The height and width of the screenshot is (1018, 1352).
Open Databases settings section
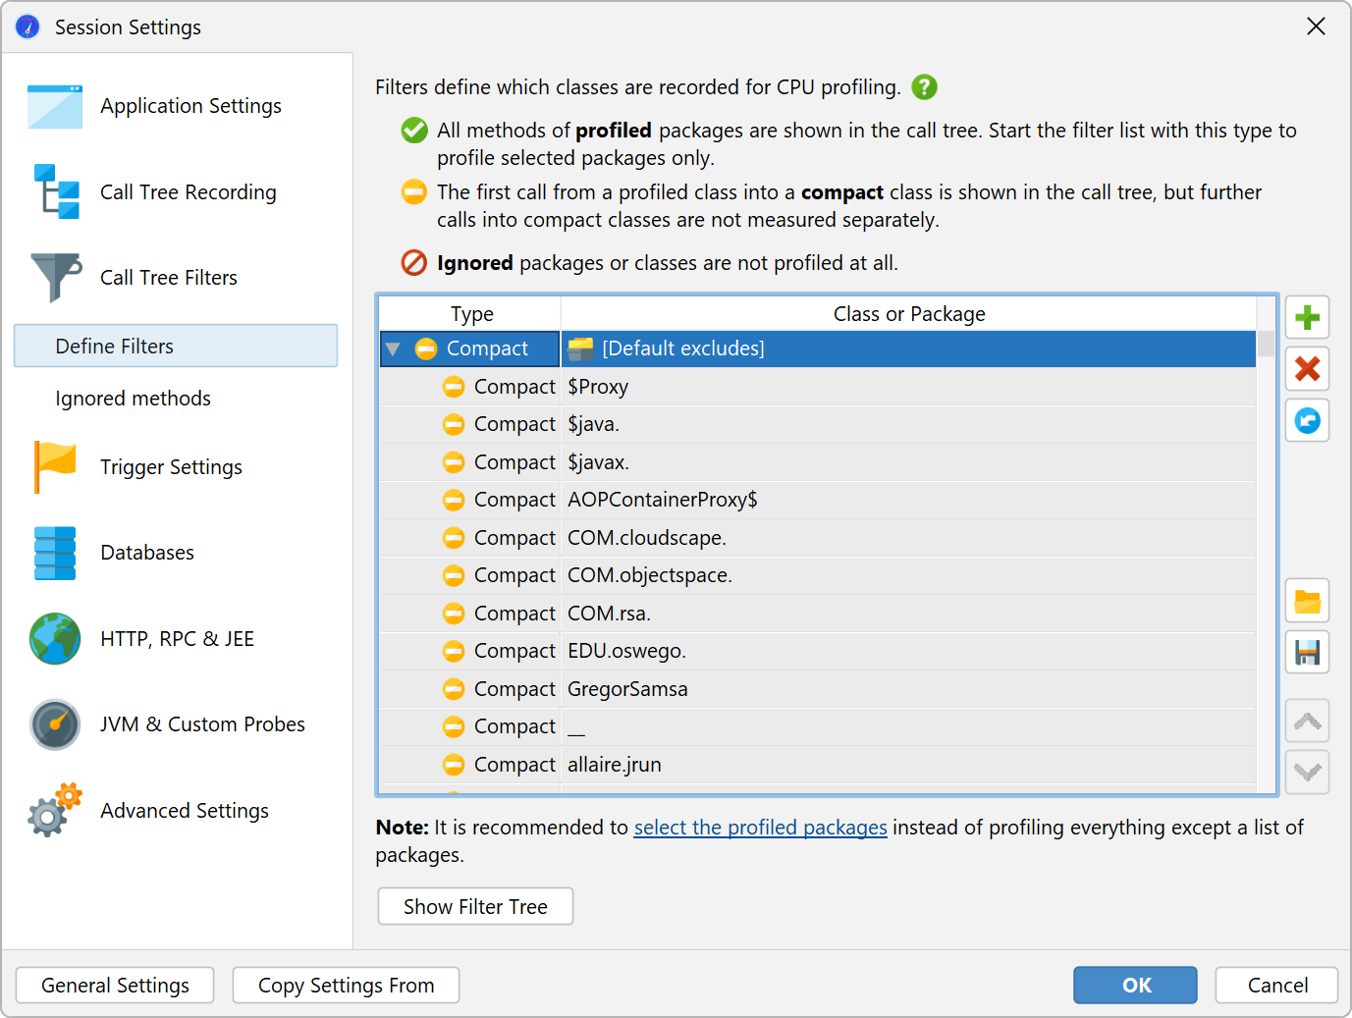point(147,553)
